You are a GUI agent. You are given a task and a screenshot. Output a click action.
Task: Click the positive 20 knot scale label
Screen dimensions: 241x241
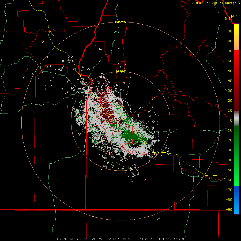pyautogui.click(x=230, y=100)
